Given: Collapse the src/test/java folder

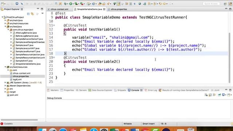Looking at the screenshot, I should [5, 27].
